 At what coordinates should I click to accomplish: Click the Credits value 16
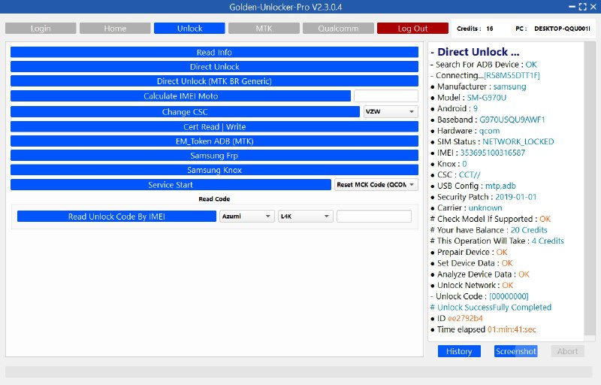[490, 29]
